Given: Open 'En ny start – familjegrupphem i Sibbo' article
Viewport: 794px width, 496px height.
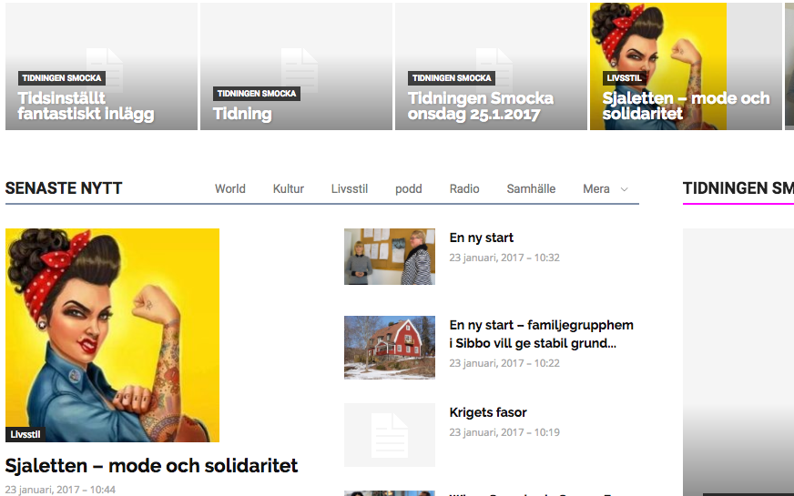Looking at the screenshot, I should [541, 334].
